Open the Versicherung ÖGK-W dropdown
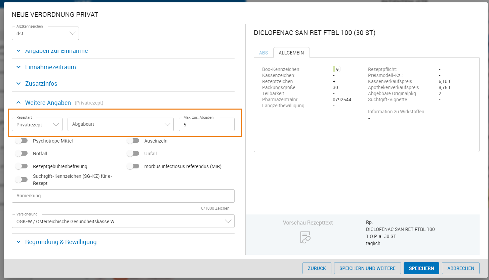 tap(123, 221)
